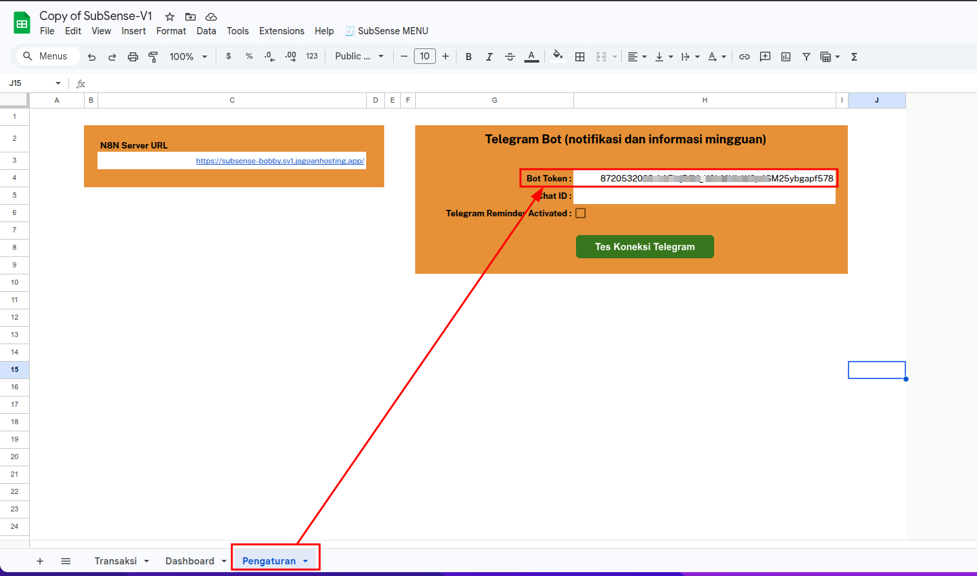977x576 pixels.
Task: Switch to the Dashboard sheet tab
Action: coord(189,561)
